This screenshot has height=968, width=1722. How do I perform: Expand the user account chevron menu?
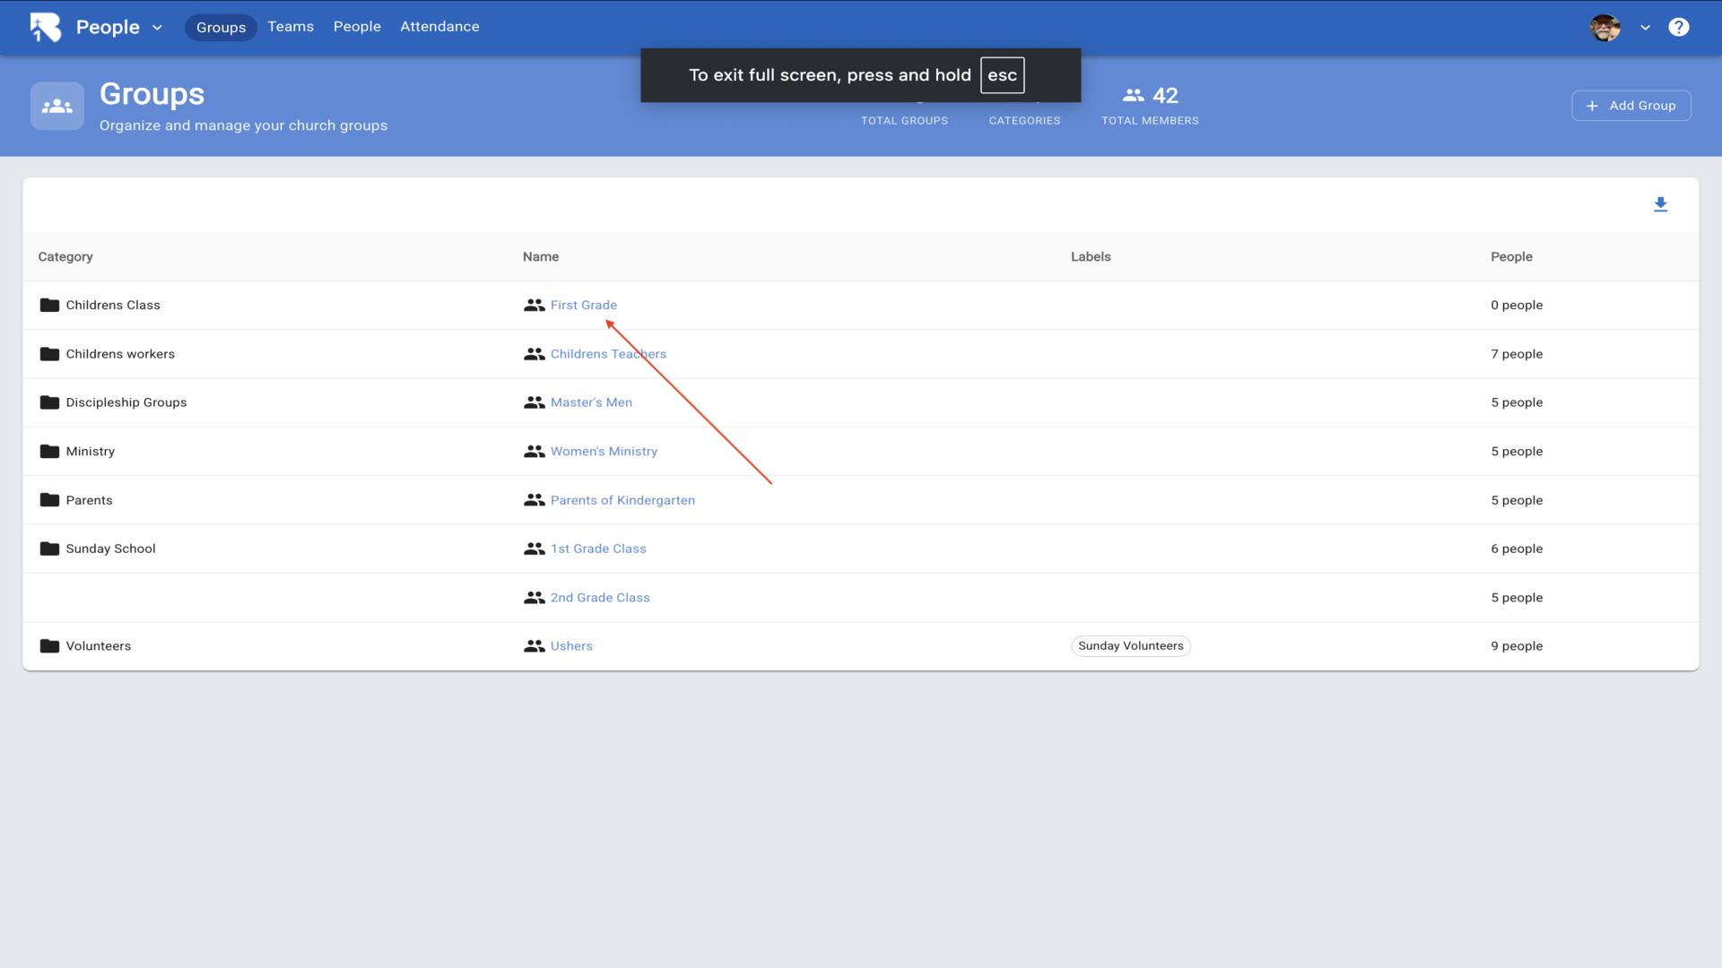(1645, 27)
